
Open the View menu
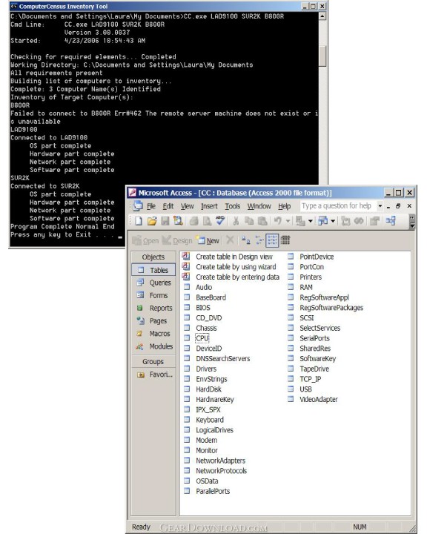click(x=187, y=206)
